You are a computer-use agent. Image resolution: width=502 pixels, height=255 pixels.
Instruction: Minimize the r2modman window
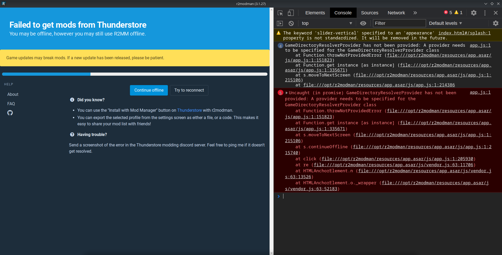coord(486,4)
